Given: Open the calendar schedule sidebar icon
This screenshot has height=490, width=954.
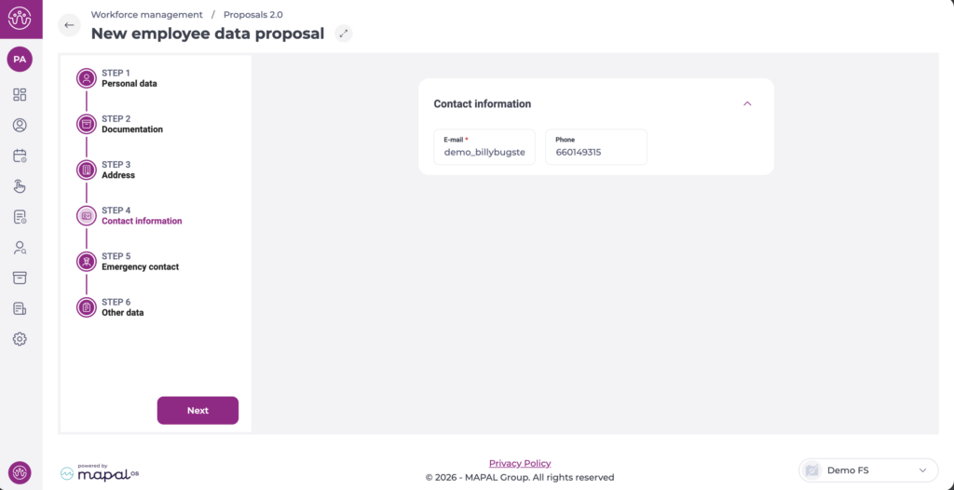Looking at the screenshot, I should (x=20, y=156).
